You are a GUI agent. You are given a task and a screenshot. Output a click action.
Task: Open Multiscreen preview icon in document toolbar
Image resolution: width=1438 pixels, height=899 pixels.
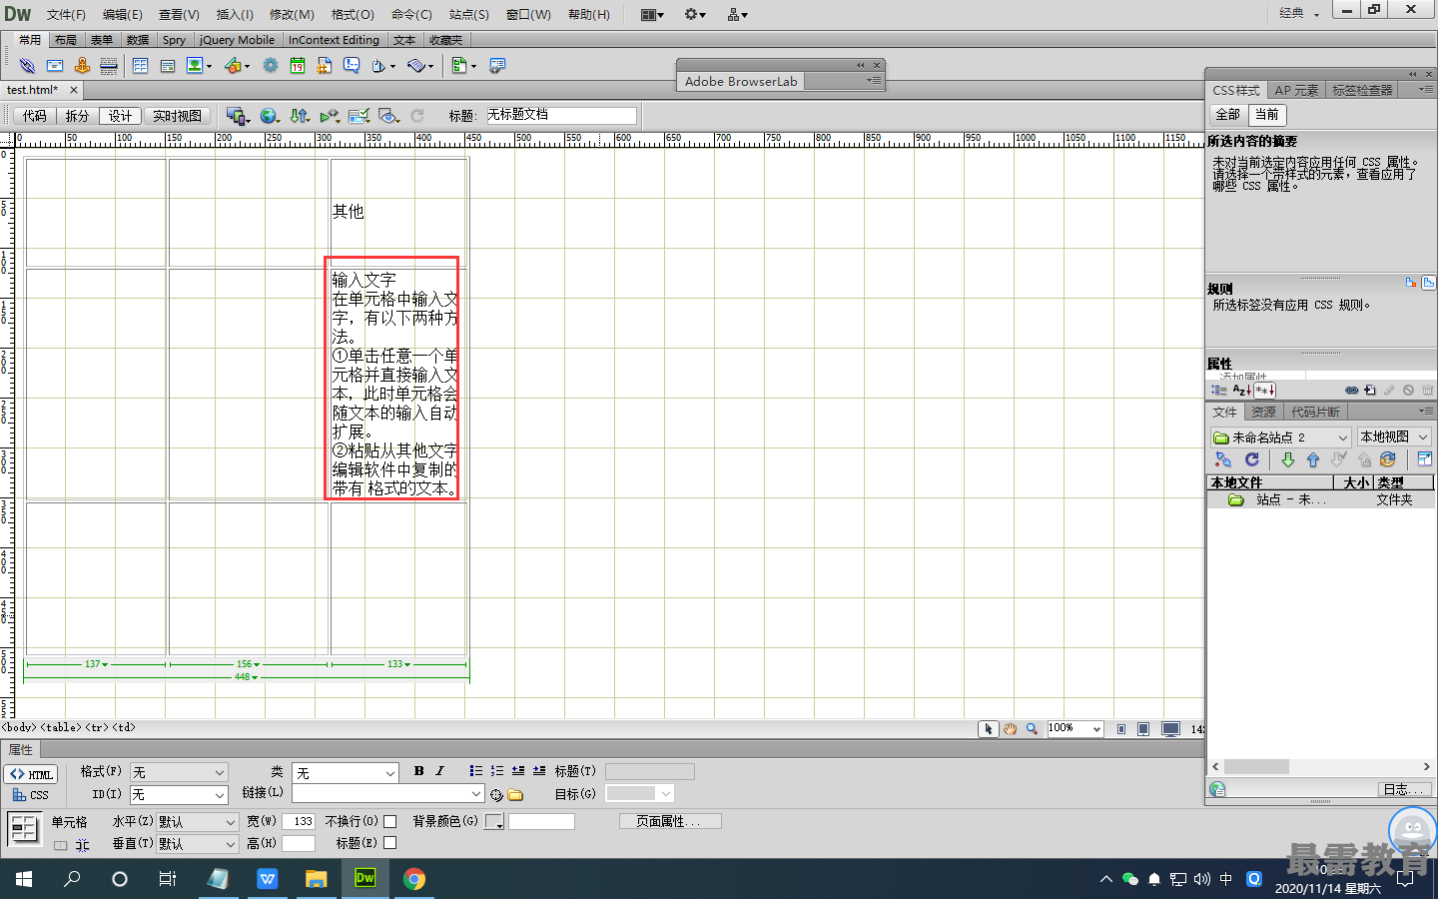pos(236,116)
